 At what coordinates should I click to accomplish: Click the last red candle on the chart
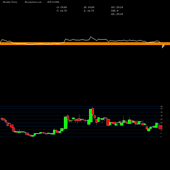pos(160,127)
